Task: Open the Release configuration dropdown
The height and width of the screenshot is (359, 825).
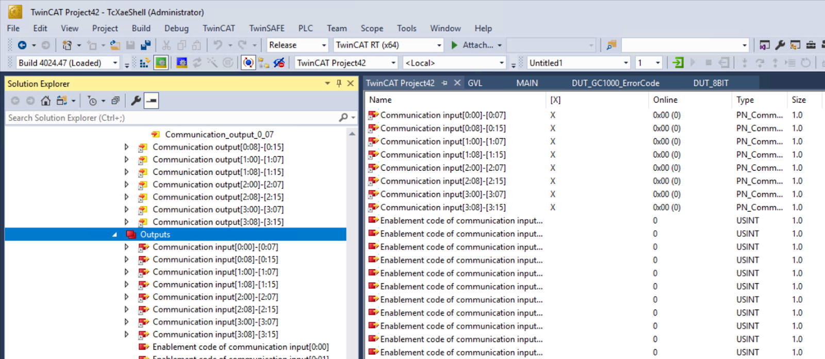Action: pos(324,45)
